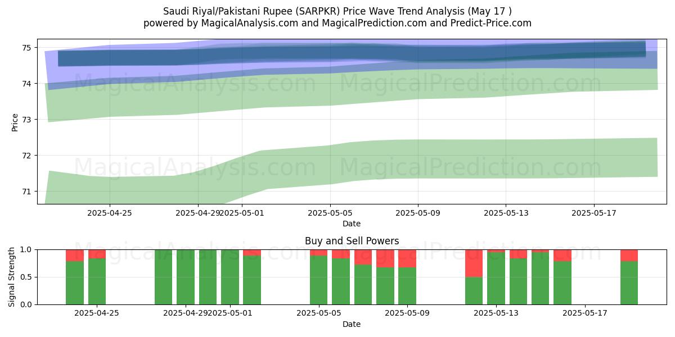Click the 'Price' y-axis label

tap(15, 122)
